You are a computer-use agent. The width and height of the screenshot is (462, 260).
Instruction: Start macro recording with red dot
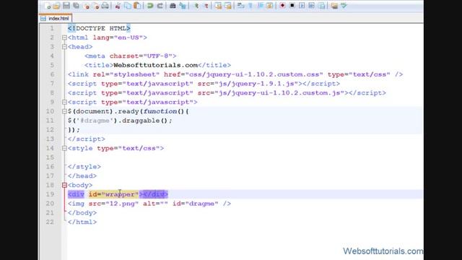pyautogui.click(x=282, y=6)
